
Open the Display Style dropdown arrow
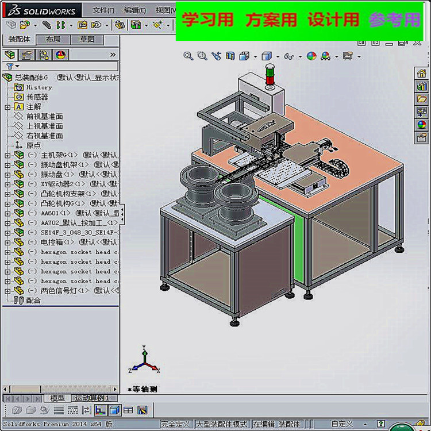coord(278,57)
